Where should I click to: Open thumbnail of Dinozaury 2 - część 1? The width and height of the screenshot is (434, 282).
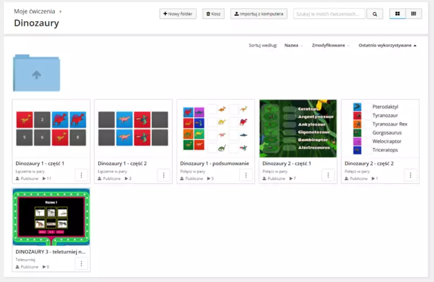tap(298, 128)
